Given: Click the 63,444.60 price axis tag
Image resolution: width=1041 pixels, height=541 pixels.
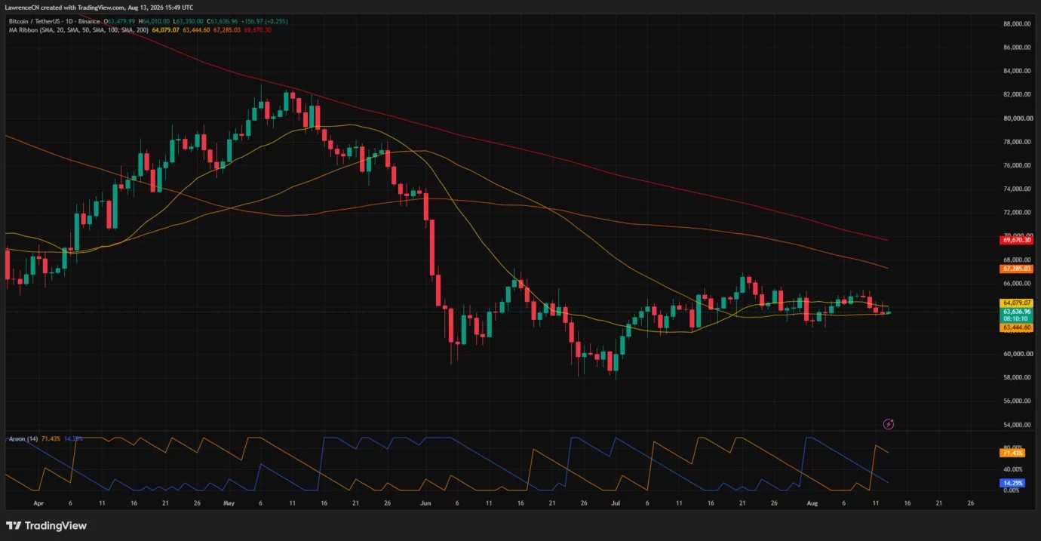Looking at the screenshot, I should (1017, 327).
